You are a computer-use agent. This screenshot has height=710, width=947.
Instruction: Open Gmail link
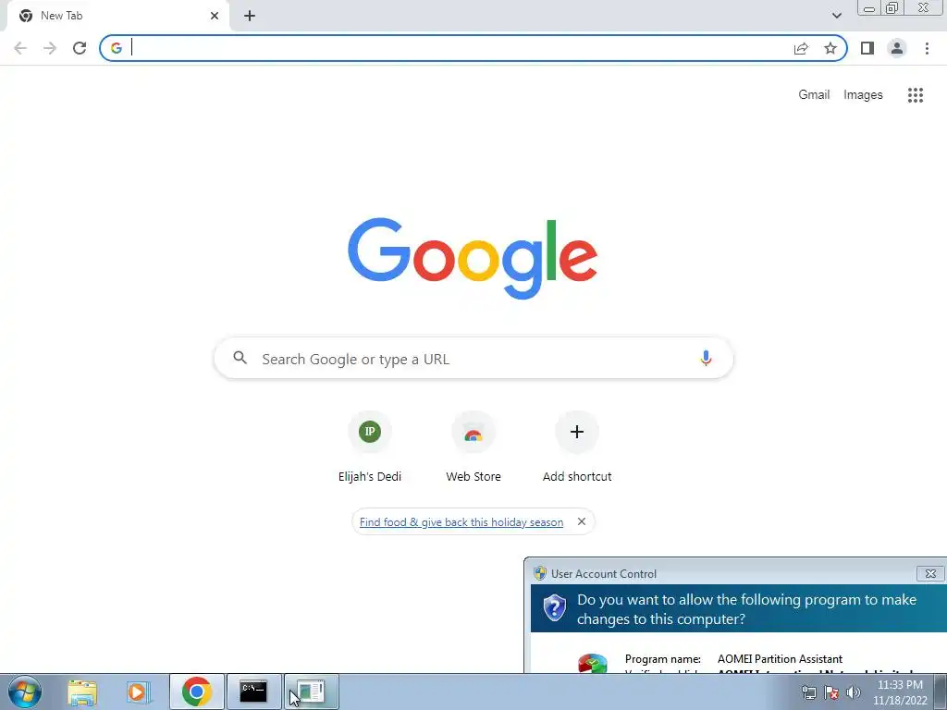coord(814,95)
